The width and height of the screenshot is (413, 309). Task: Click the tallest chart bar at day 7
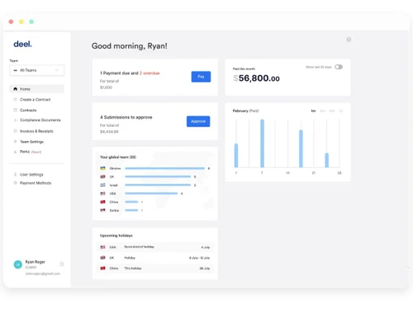coord(262,143)
